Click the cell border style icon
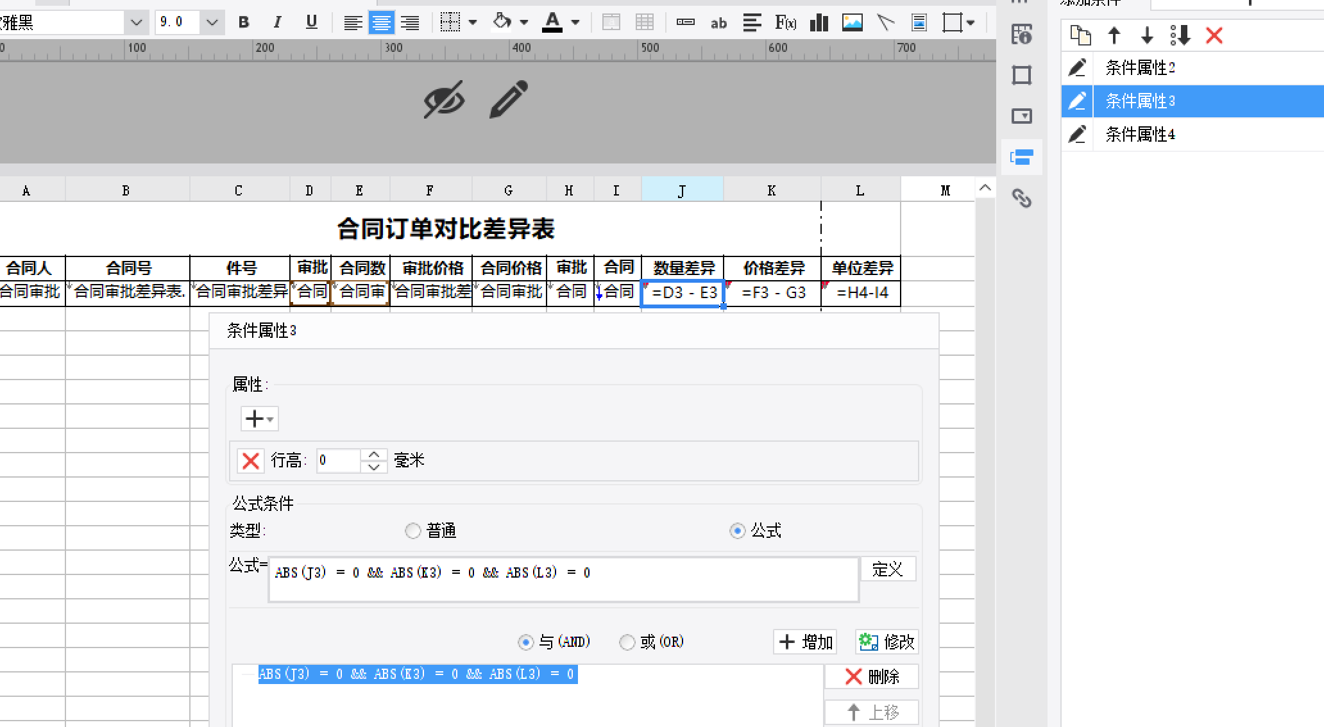Image resolution: width=1324 pixels, height=727 pixels. (x=450, y=22)
